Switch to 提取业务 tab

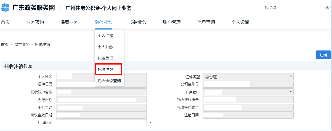click(x=69, y=22)
